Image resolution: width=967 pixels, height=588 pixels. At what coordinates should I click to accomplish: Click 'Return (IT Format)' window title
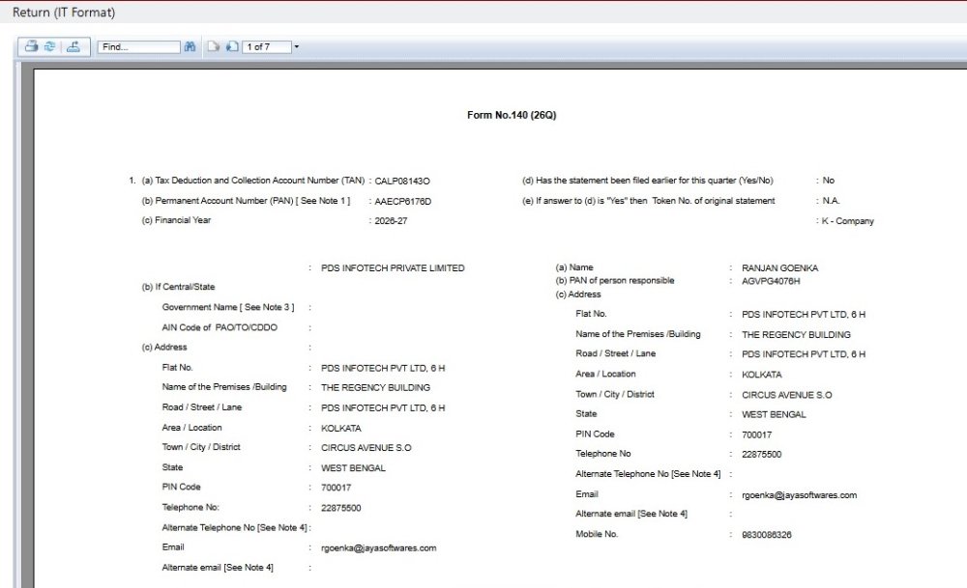click(x=64, y=13)
